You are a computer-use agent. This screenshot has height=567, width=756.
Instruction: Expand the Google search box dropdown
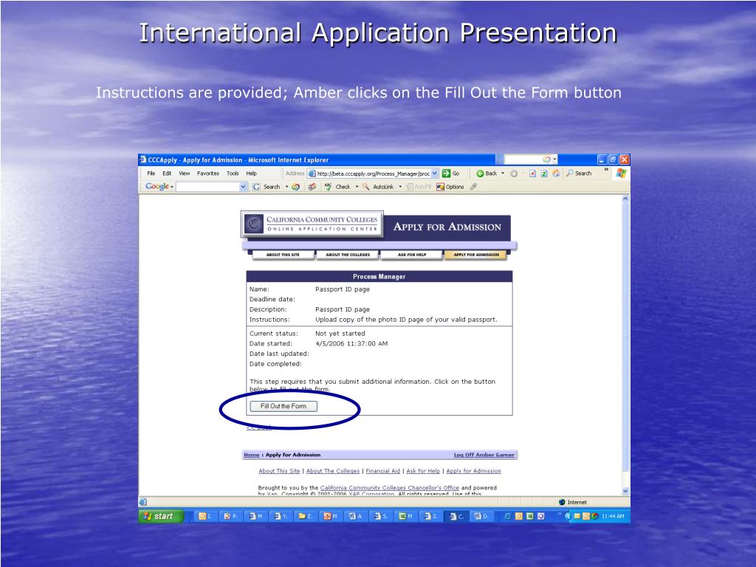tap(243, 187)
